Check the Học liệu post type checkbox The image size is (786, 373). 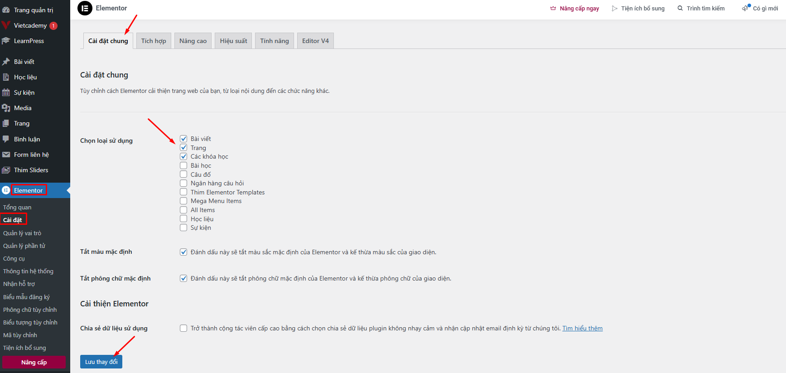pyautogui.click(x=183, y=218)
